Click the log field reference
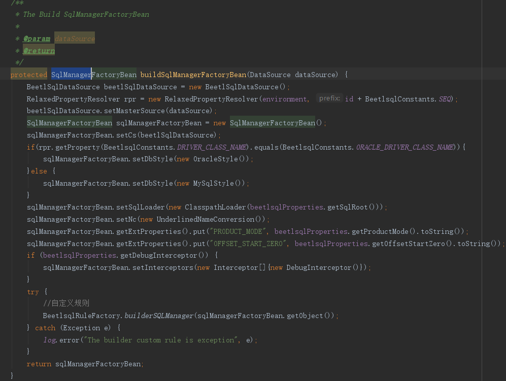 click(49, 340)
